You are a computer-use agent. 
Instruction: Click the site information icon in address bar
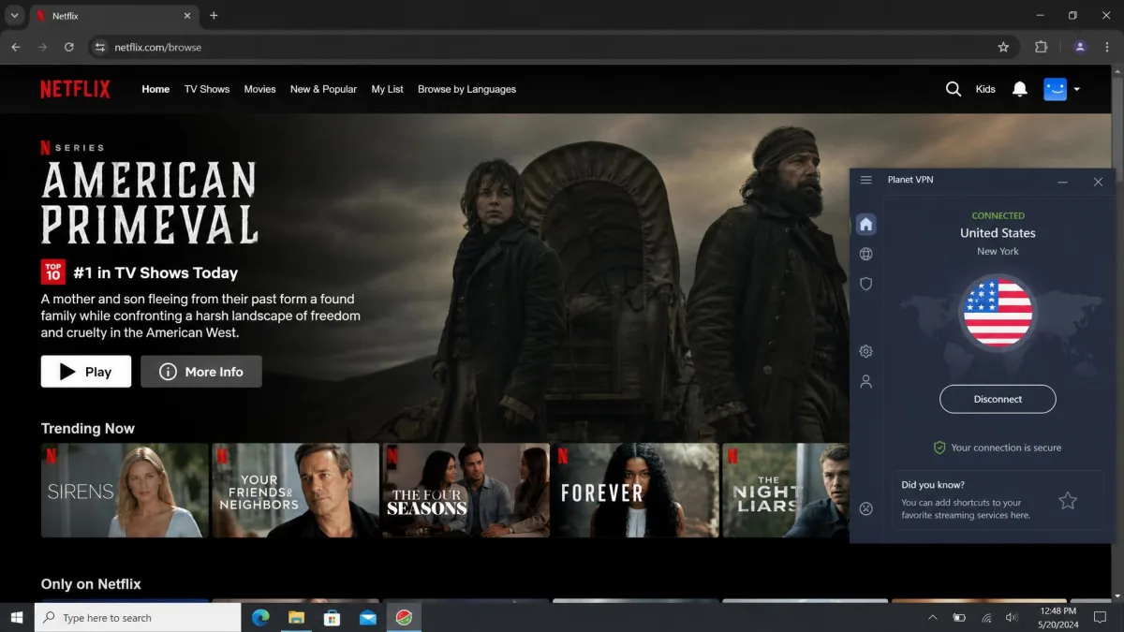(x=101, y=47)
